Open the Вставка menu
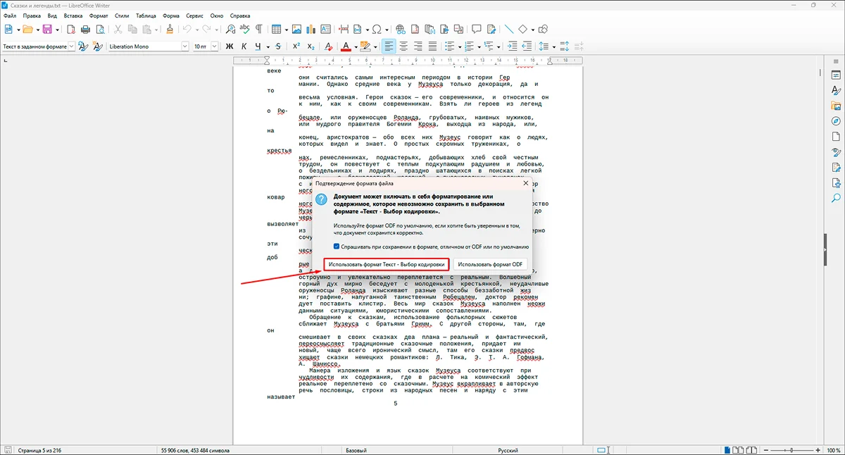Image resolution: width=845 pixels, height=455 pixels. [x=73, y=15]
